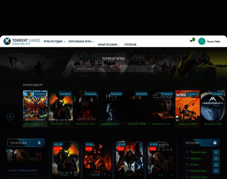Click Популярное badge on Satisfactory card

click(192, 94)
